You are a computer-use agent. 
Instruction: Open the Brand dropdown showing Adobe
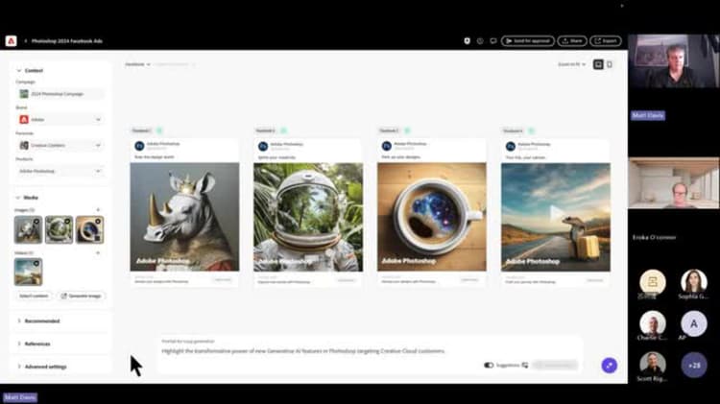(x=60, y=119)
